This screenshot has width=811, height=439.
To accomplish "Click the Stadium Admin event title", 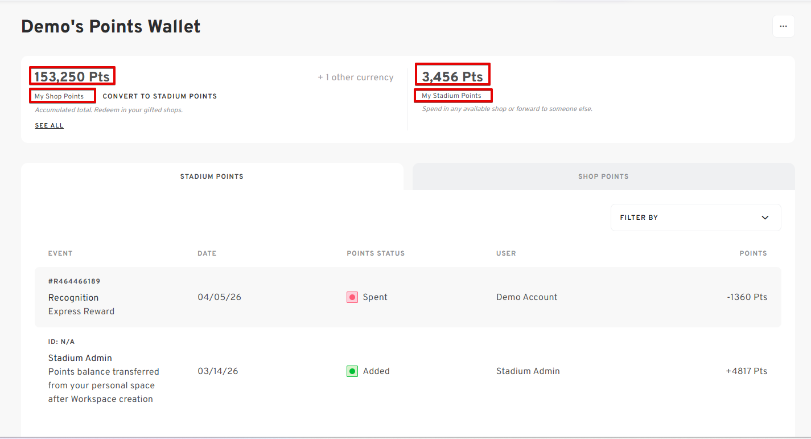I will [x=80, y=358].
